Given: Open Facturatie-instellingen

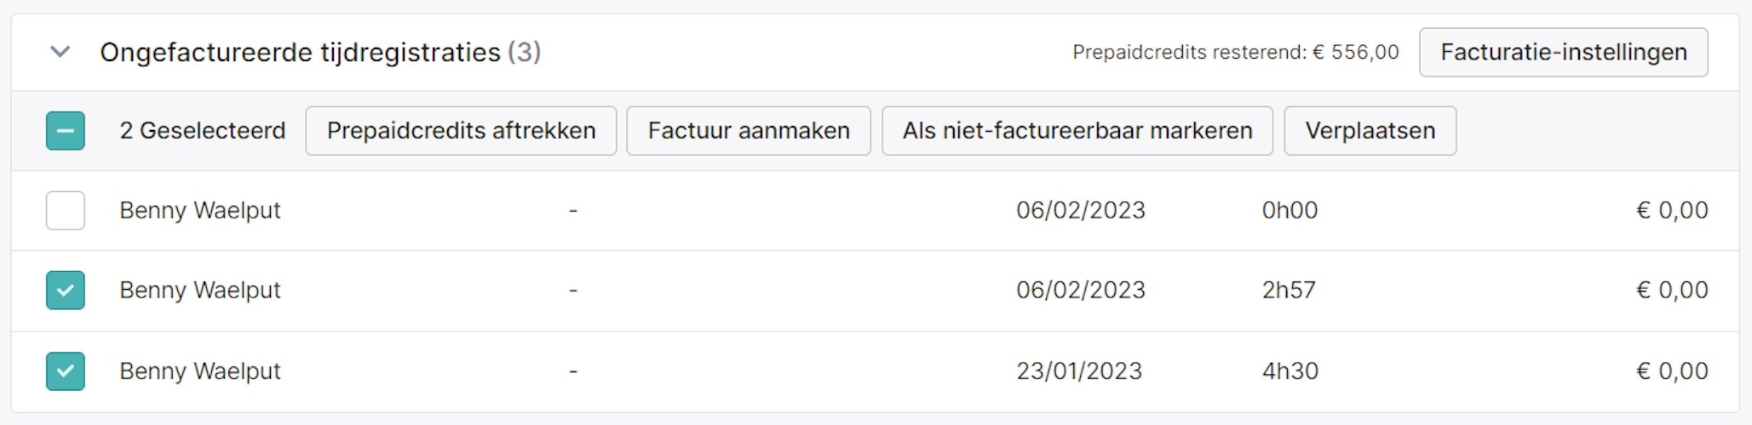Looking at the screenshot, I should click(x=1563, y=52).
